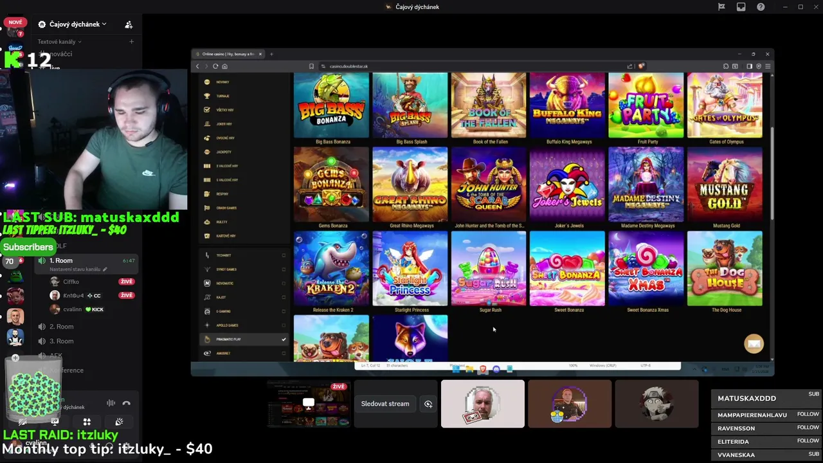Launch Sugar Rush game
The width and height of the screenshot is (823, 463).
click(x=489, y=268)
